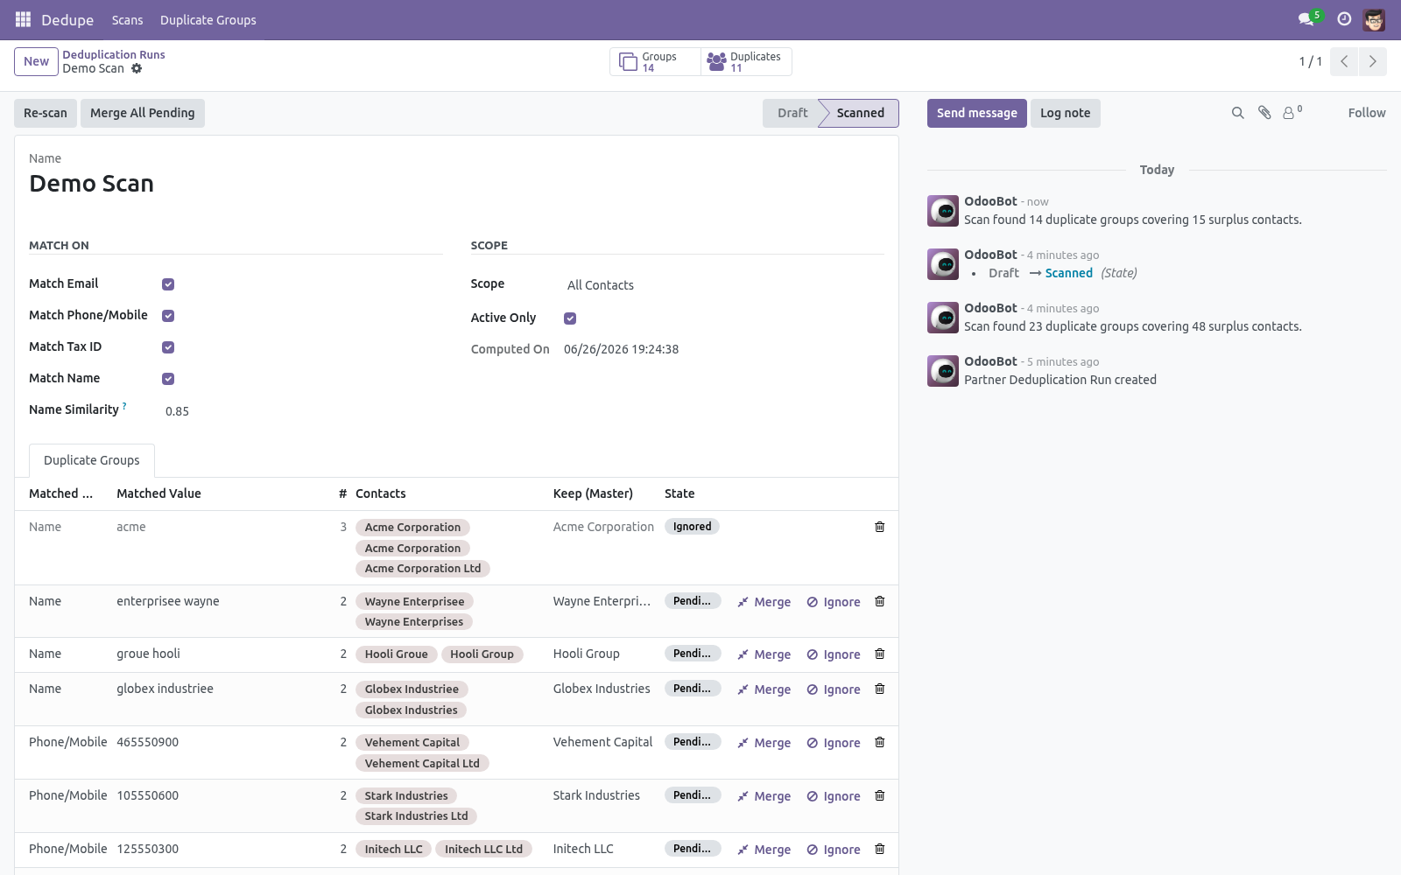Show followers list icon
1401x875 pixels.
pyautogui.click(x=1292, y=113)
